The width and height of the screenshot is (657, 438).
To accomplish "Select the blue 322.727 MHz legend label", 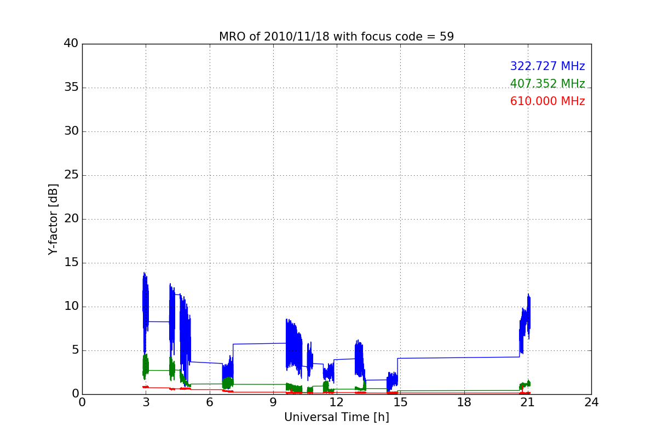I will click(547, 66).
